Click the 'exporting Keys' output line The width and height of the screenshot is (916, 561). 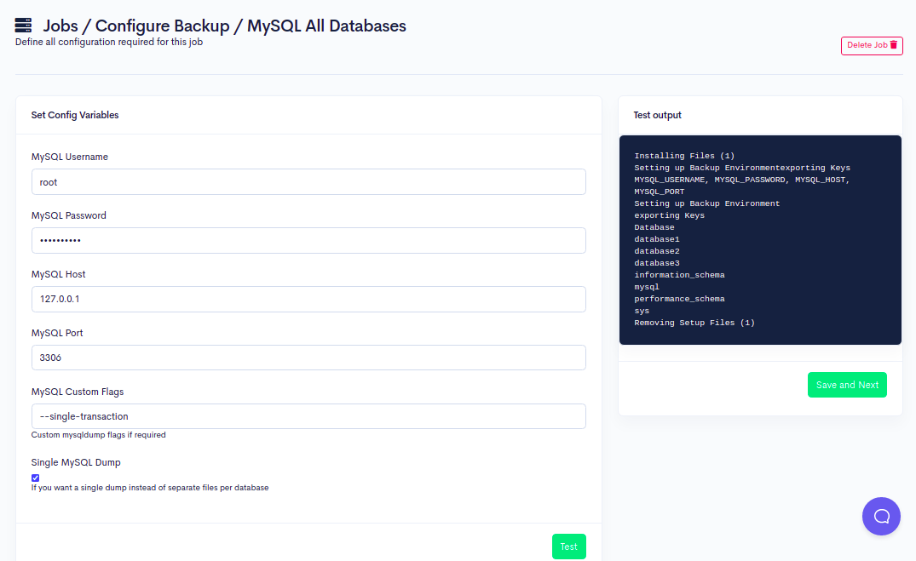point(670,215)
